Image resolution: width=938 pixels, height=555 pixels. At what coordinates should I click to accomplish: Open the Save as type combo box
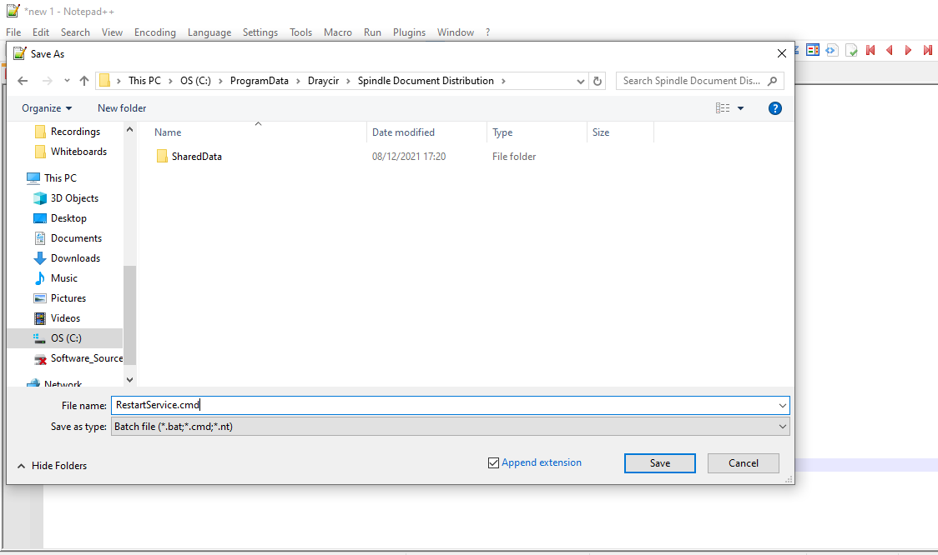pos(450,427)
